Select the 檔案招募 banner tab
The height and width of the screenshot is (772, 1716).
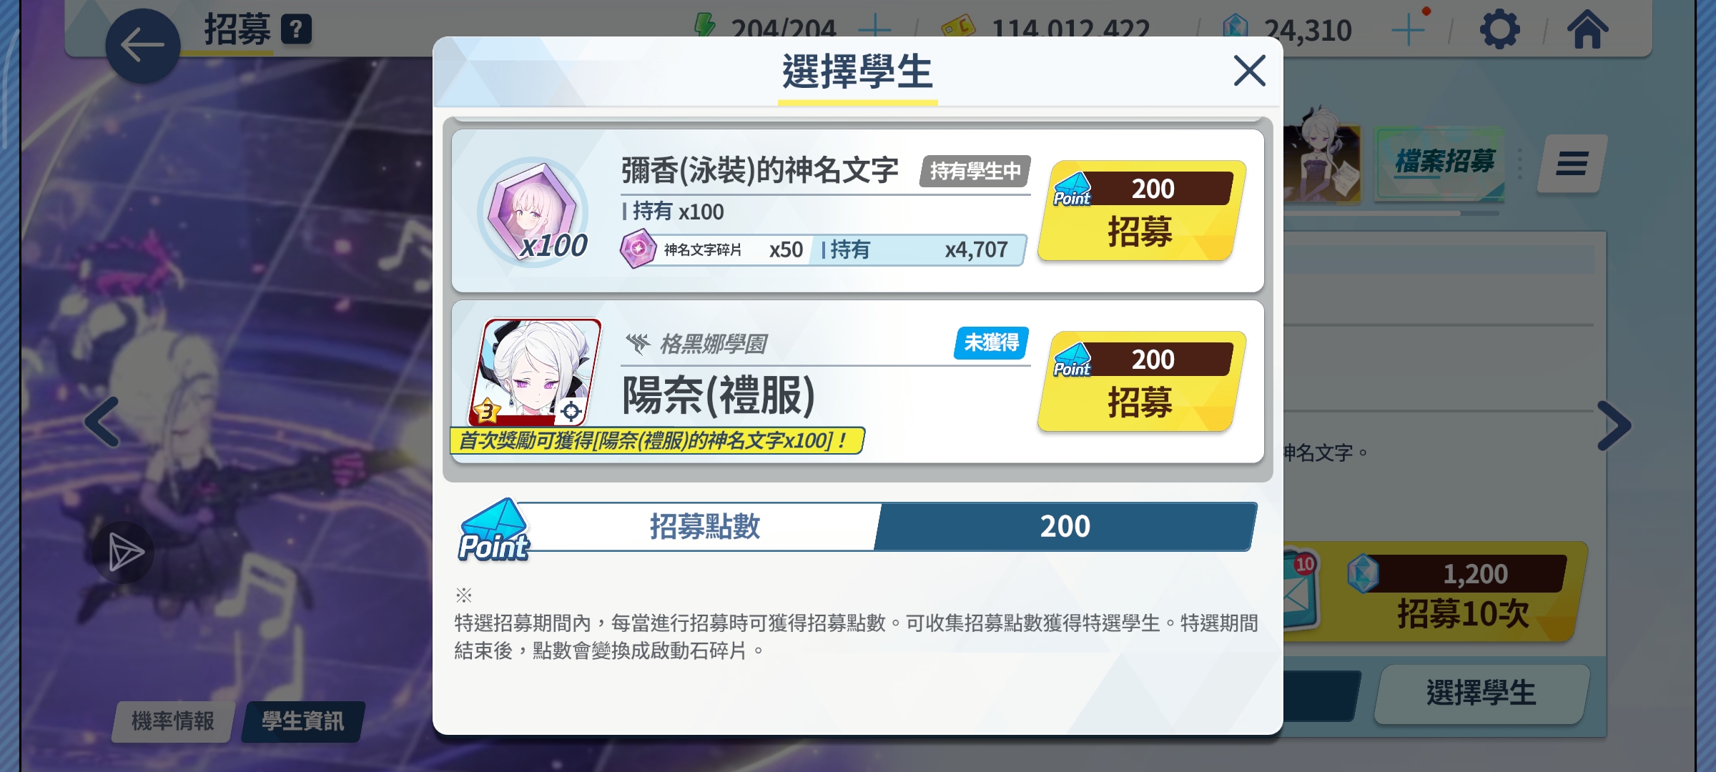[x=1444, y=162]
